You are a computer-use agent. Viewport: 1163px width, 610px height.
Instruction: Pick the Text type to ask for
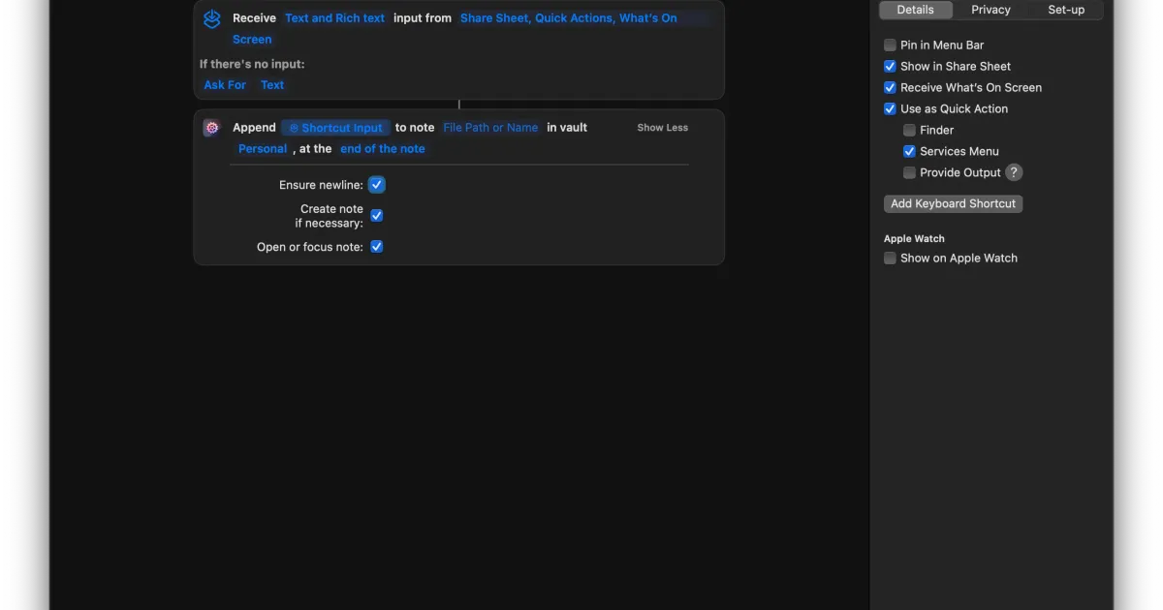pos(272,85)
